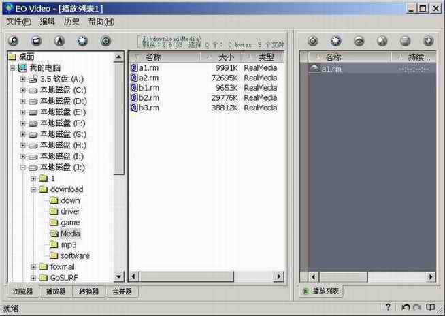Switch to the 合并器 tab

coord(122,291)
